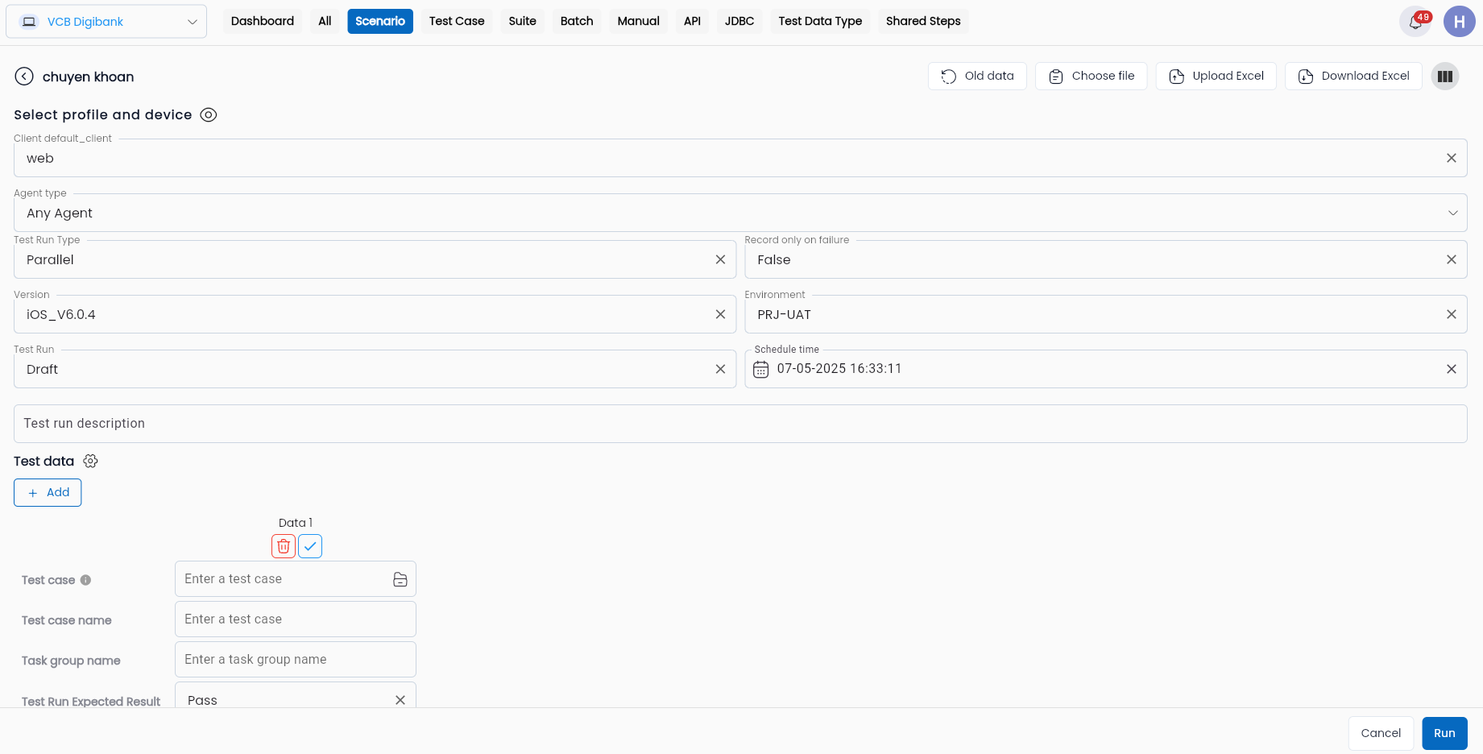Open the VCB Digibank project dropdown
The image size is (1483, 754).
(106, 22)
